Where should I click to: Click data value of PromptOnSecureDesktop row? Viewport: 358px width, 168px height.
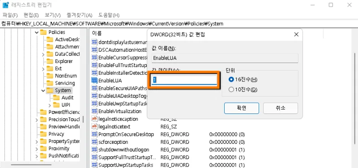click(x=227, y=134)
